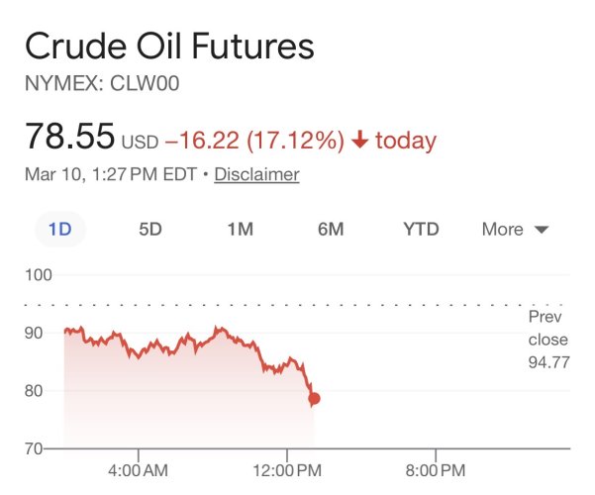Open the Disclaimer link

tap(256, 175)
